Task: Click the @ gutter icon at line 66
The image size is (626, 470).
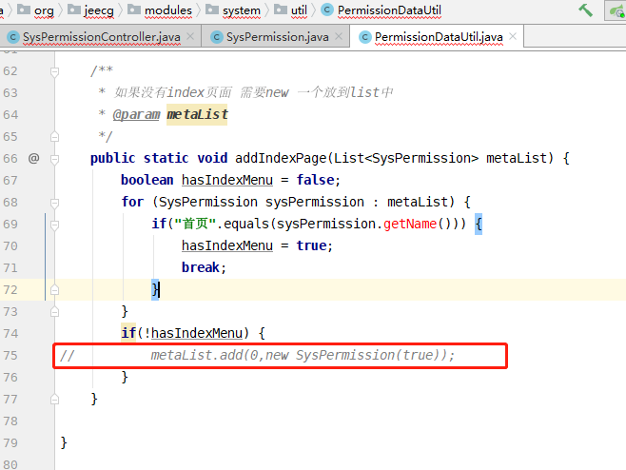Action: click(34, 158)
